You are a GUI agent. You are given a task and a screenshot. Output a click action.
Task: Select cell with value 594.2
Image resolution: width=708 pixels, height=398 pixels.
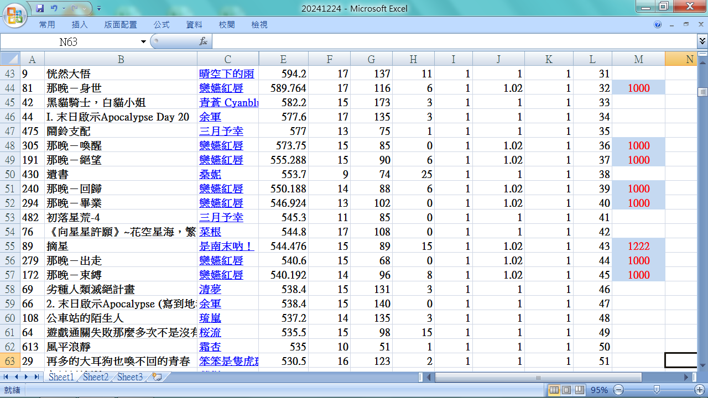(x=283, y=74)
